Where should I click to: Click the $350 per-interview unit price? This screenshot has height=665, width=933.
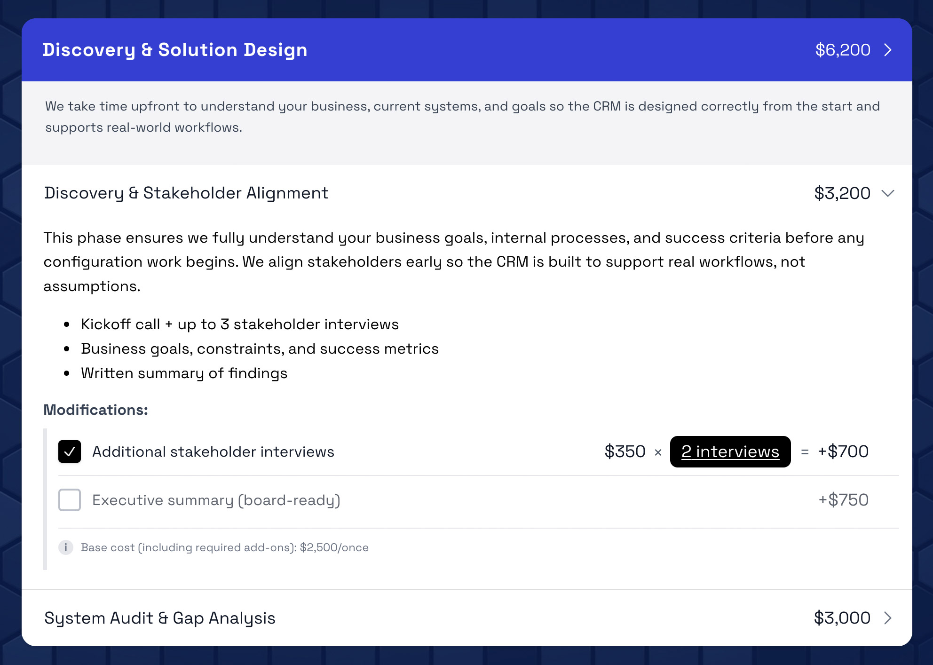tap(625, 451)
